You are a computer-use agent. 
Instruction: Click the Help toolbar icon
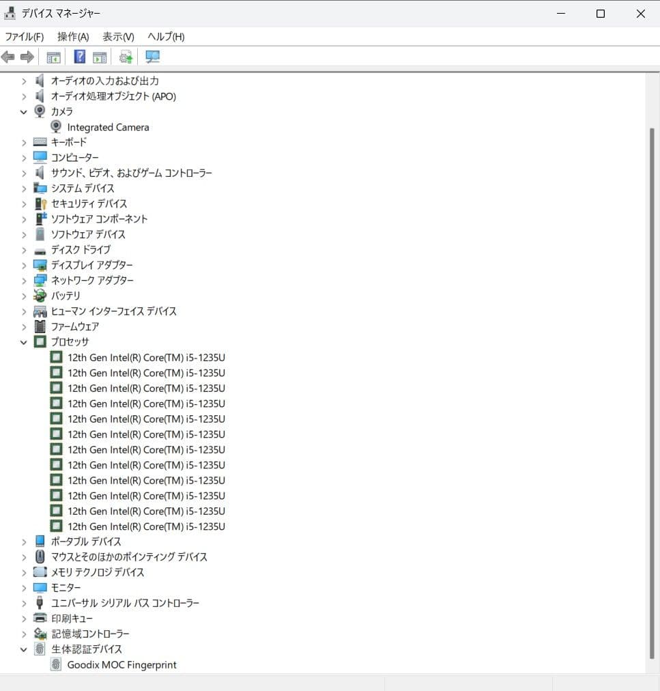pyautogui.click(x=79, y=57)
